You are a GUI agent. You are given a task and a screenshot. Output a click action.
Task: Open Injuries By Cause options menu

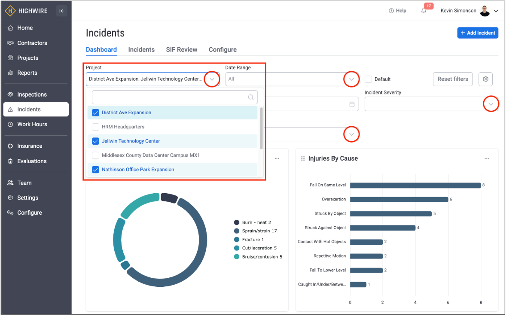tap(487, 158)
